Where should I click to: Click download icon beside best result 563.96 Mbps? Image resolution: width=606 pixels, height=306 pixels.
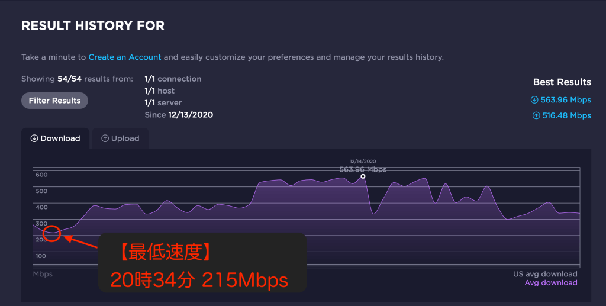pos(534,100)
